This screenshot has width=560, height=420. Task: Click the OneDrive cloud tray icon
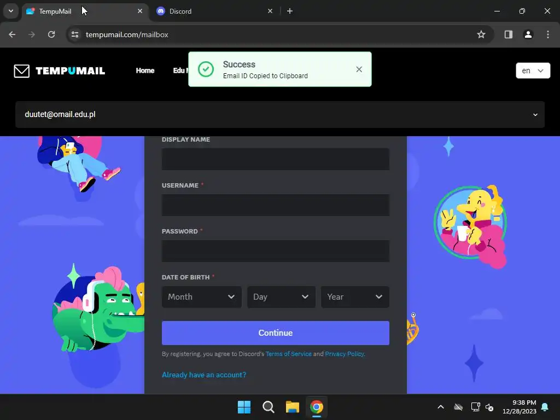[x=458, y=407]
